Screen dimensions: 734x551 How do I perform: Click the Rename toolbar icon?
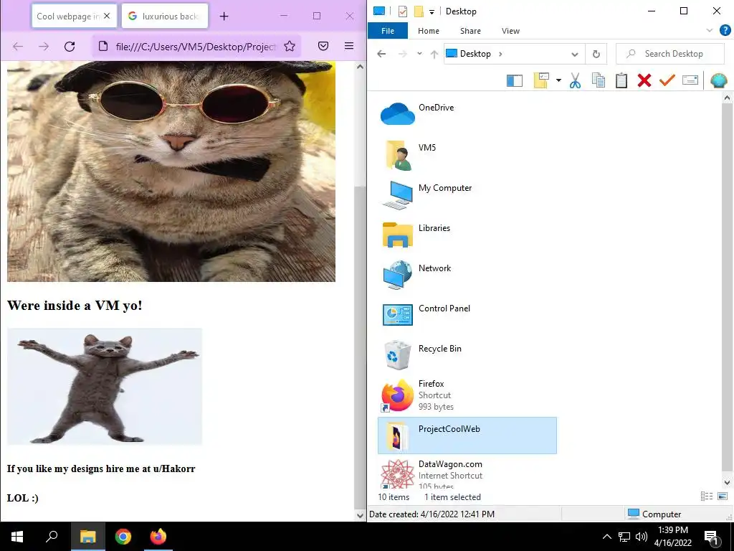(690, 80)
